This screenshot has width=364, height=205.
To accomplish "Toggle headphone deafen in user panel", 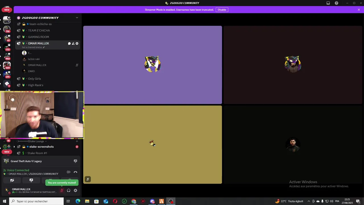I will [69, 190].
